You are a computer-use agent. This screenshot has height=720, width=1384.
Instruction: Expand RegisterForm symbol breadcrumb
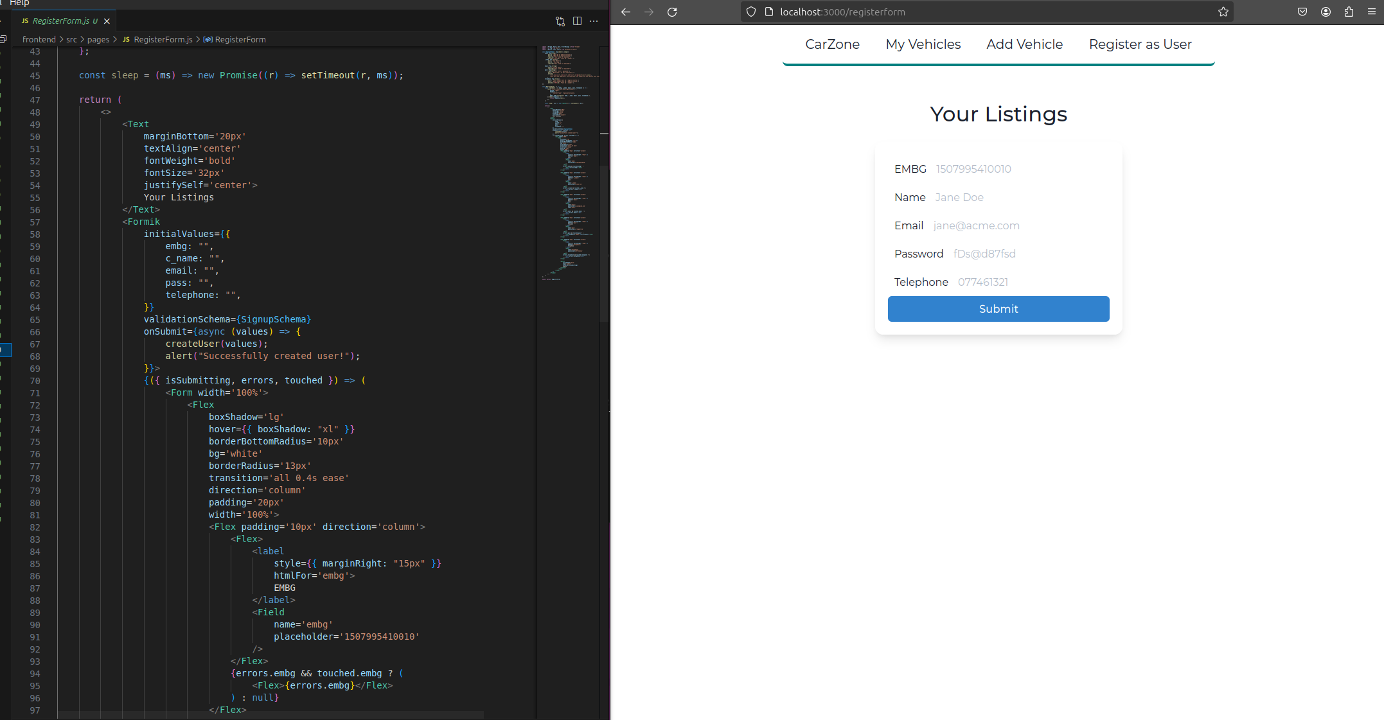[x=240, y=40]
